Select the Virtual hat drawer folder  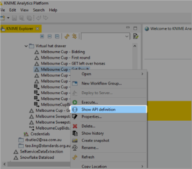coord(51,46)
